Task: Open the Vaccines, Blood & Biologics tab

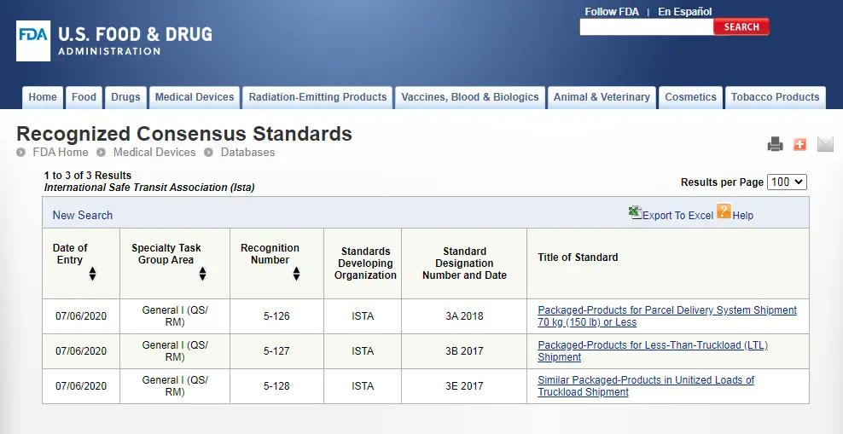Action: [x=470, y=97]
